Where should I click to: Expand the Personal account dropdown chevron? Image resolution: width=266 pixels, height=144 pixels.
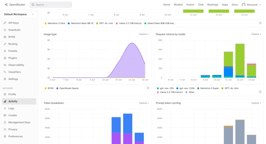pyautogui.click(x=260, y=5)
